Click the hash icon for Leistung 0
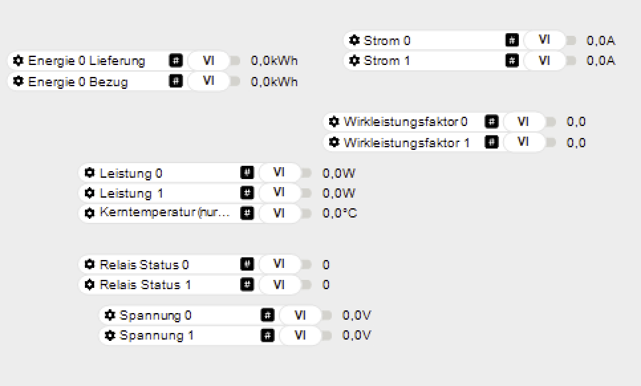 click(x=247, y=173)
